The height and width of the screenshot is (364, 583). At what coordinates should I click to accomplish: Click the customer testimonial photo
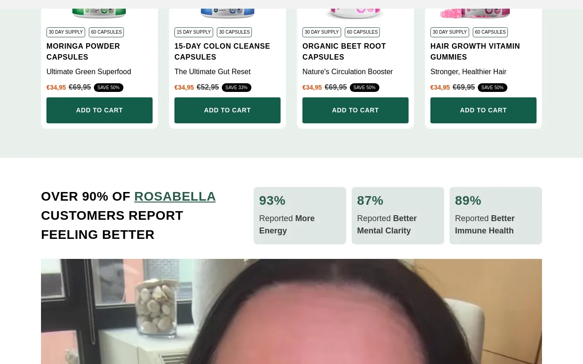tap(291, 311)
